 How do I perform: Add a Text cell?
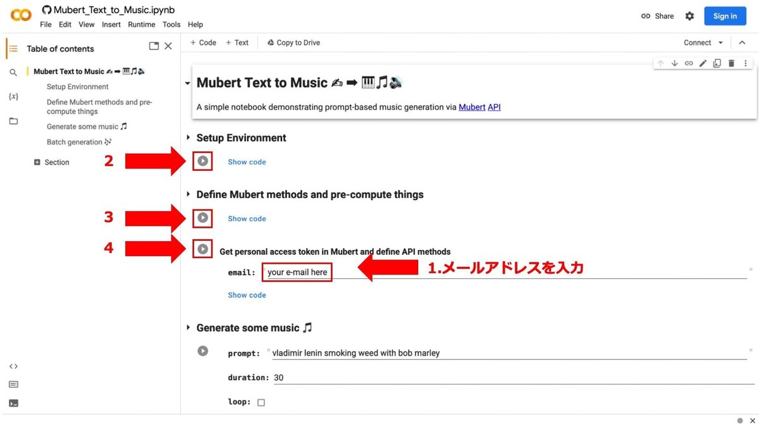point(237,43)
